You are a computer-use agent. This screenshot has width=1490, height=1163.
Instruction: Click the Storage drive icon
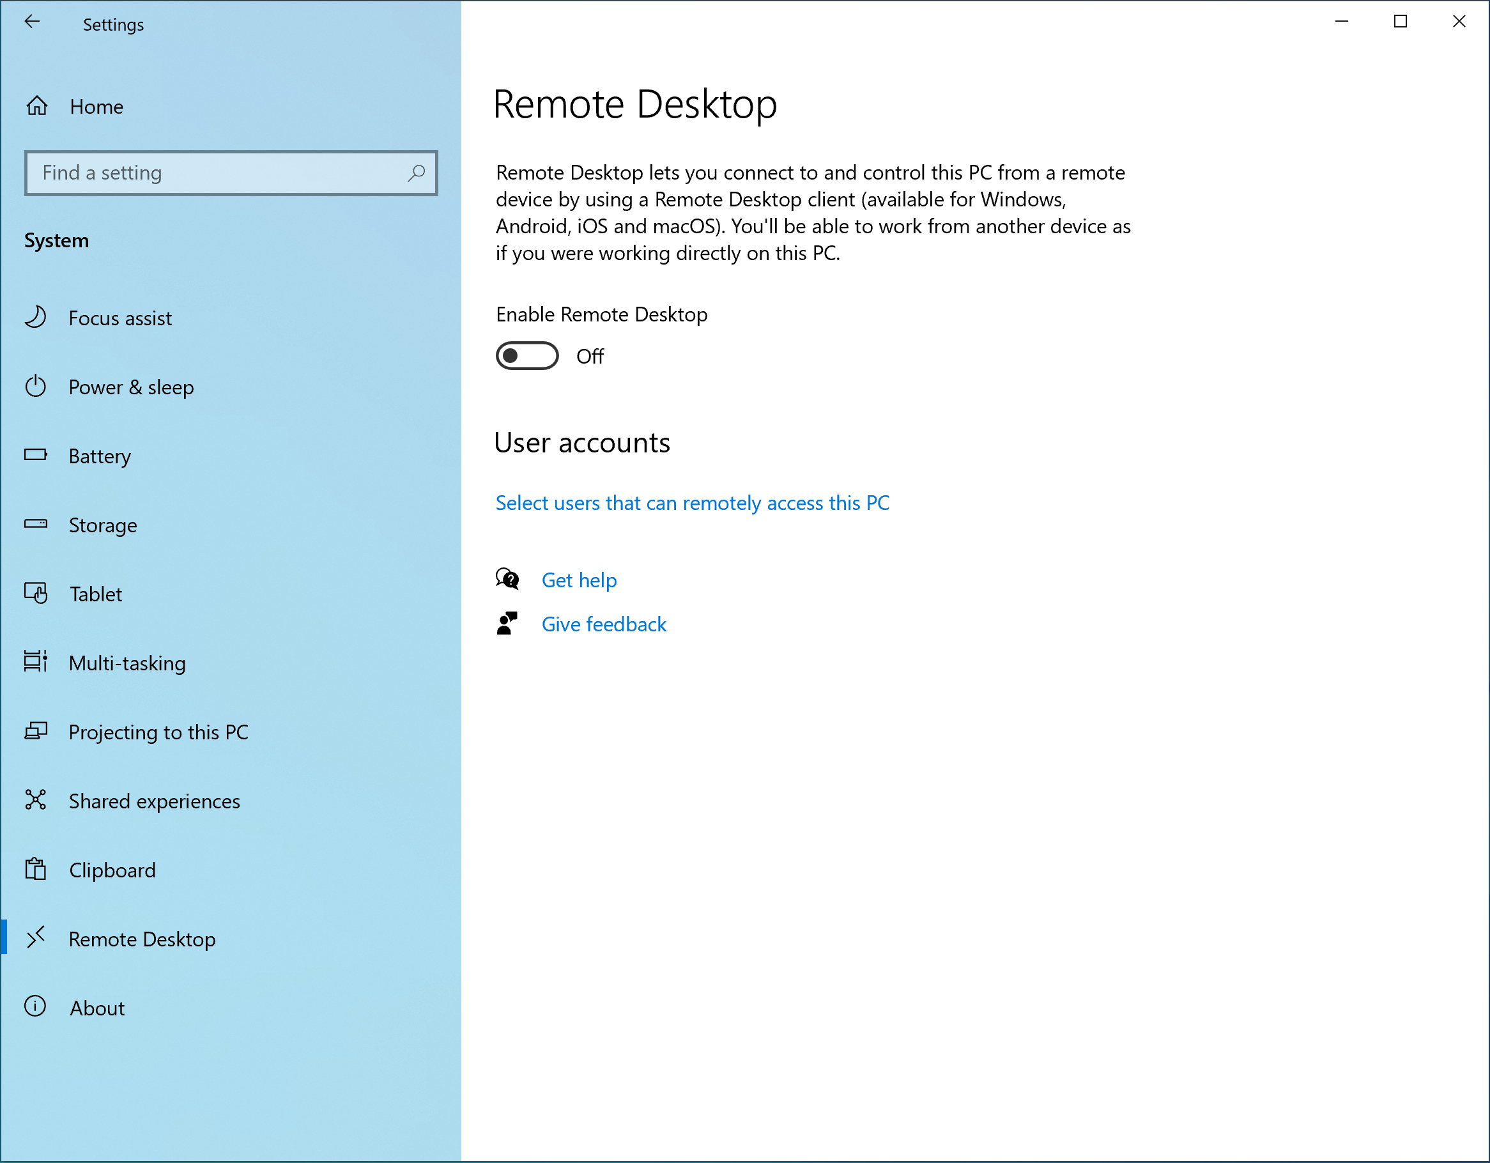(x=36, y=524)
